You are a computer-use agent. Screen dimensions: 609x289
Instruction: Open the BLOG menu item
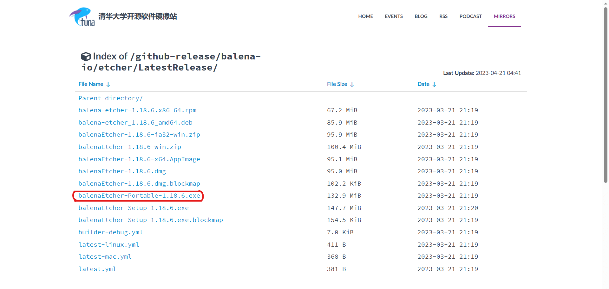421,16
